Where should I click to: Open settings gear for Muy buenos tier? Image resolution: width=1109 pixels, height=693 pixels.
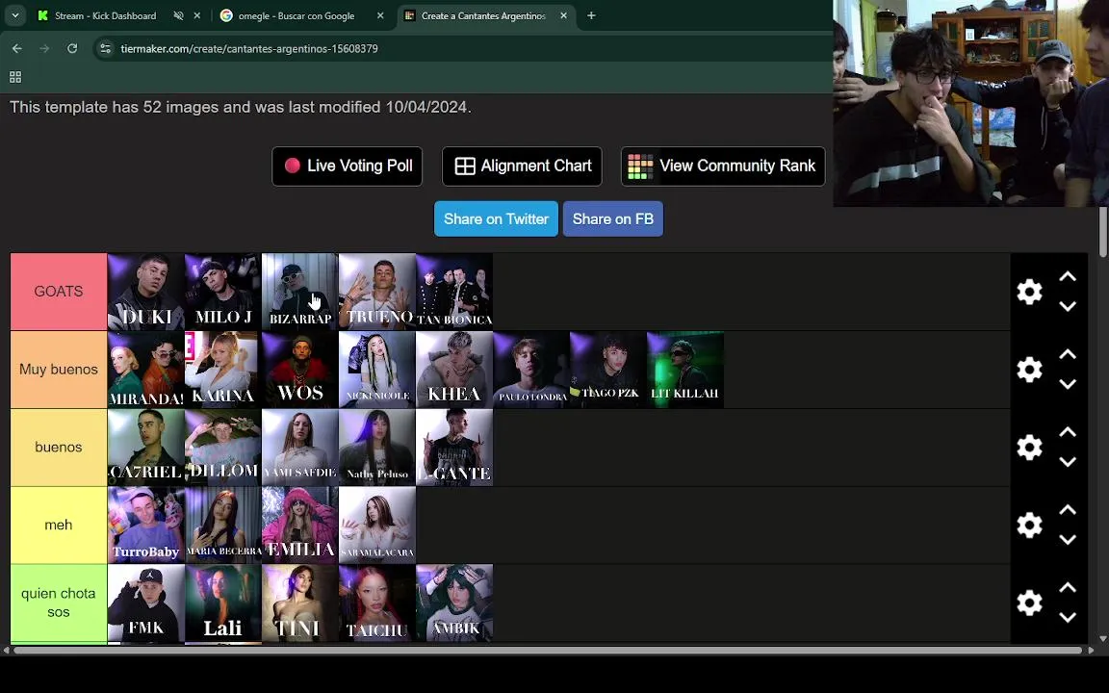pos(1029,370)
